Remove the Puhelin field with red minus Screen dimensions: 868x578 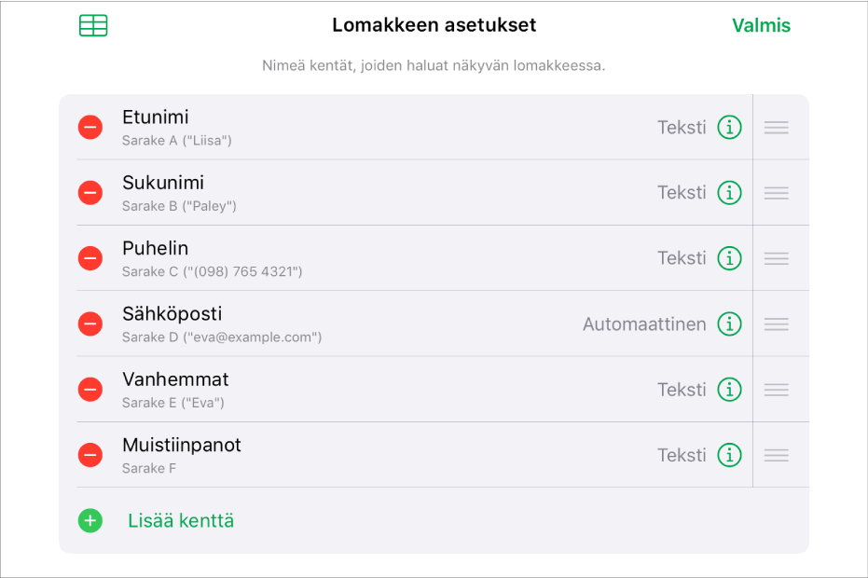90,258
